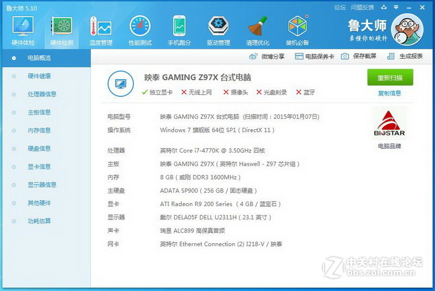The height and width of the screenshot is (291, 435).
Task: Open 电脑保养卡 maintenance card
Action: 314,56
